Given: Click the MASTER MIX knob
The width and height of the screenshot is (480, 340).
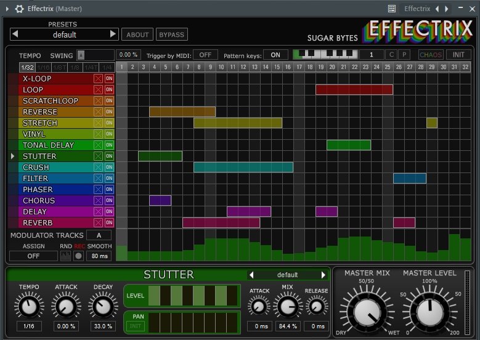Looking at the screenshot, I should [x=367, y=313].
